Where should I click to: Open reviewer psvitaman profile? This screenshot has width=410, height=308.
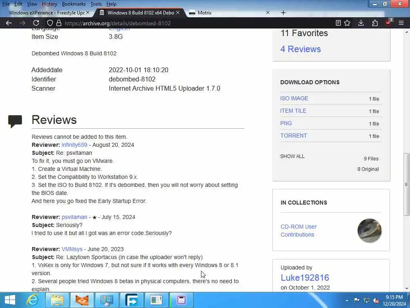(x=74, y=217)
